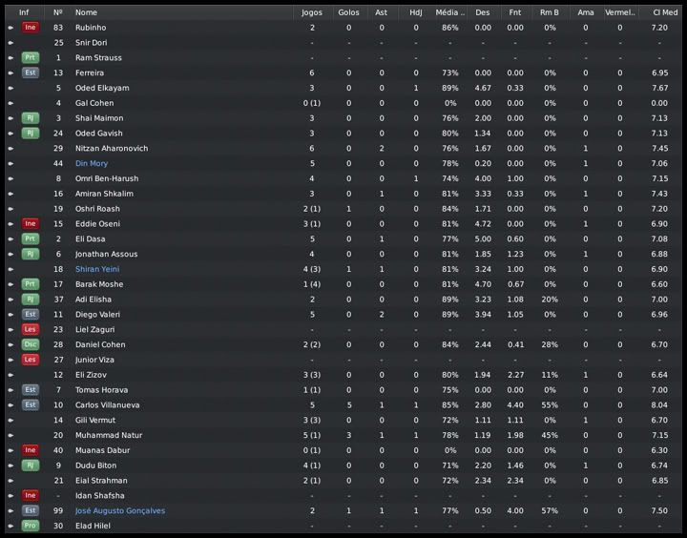Expand the row arrow for Snir Dori
This screenshot has height=538, width=687.
point(10,43)
